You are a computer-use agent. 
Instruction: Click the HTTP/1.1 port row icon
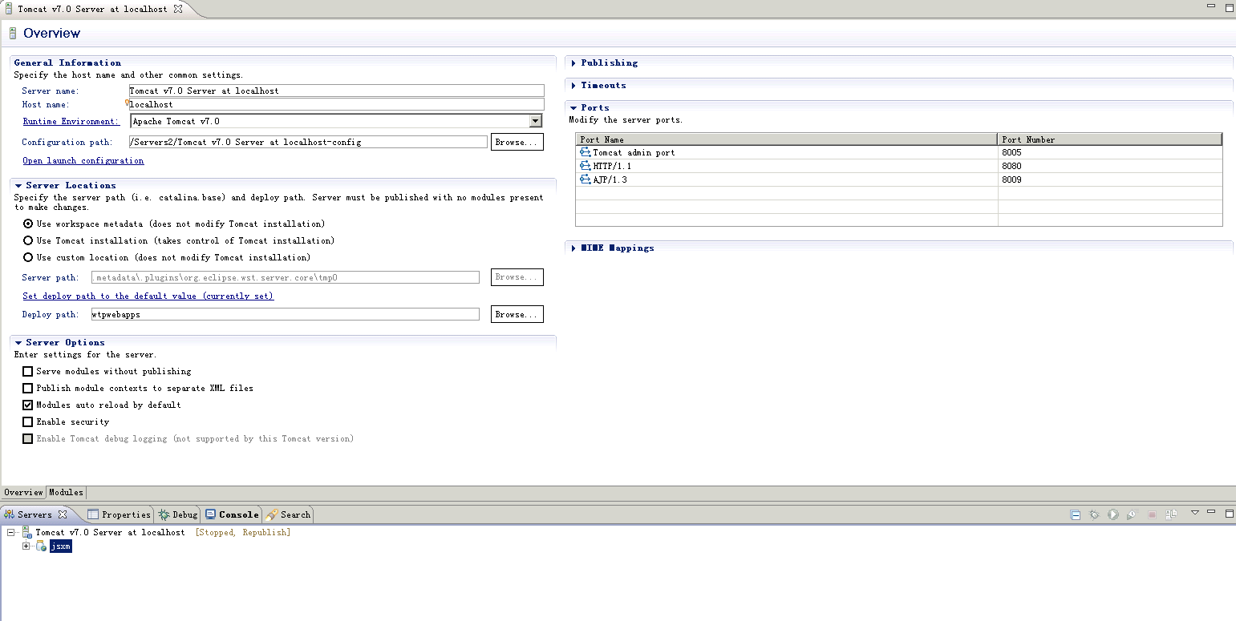(585, 166)
